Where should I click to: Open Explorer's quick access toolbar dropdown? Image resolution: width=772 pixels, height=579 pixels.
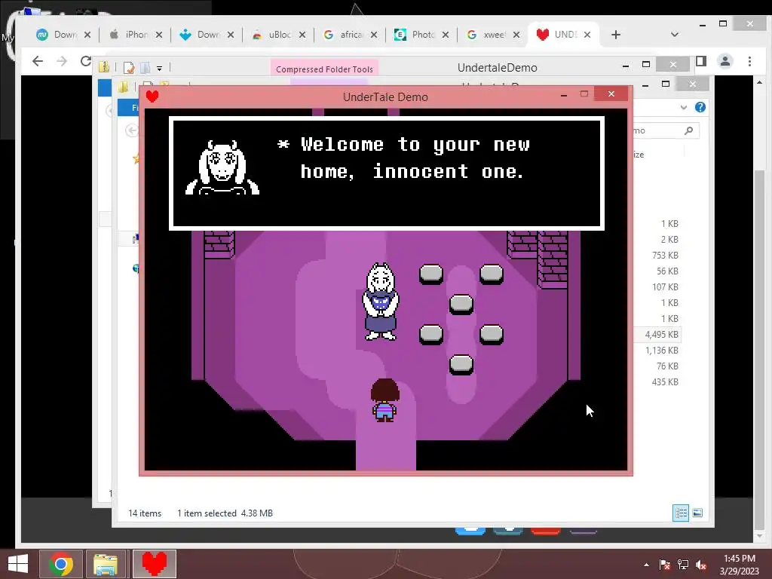pyautogui.click(x=160, y=68)
